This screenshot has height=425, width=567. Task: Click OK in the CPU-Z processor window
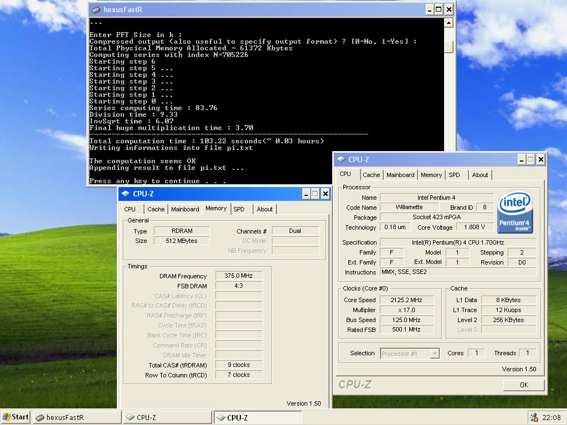tap(524, 385)
